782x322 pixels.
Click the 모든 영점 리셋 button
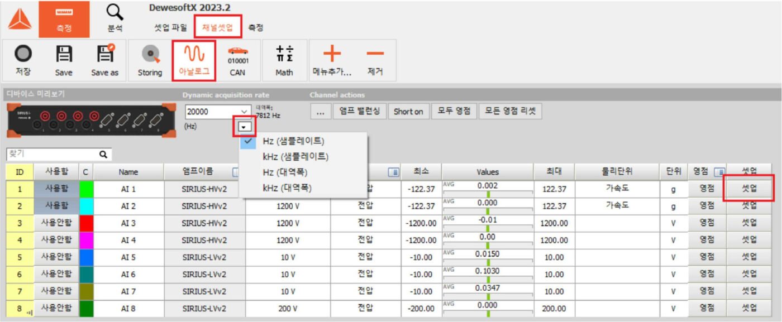(510, 112)
